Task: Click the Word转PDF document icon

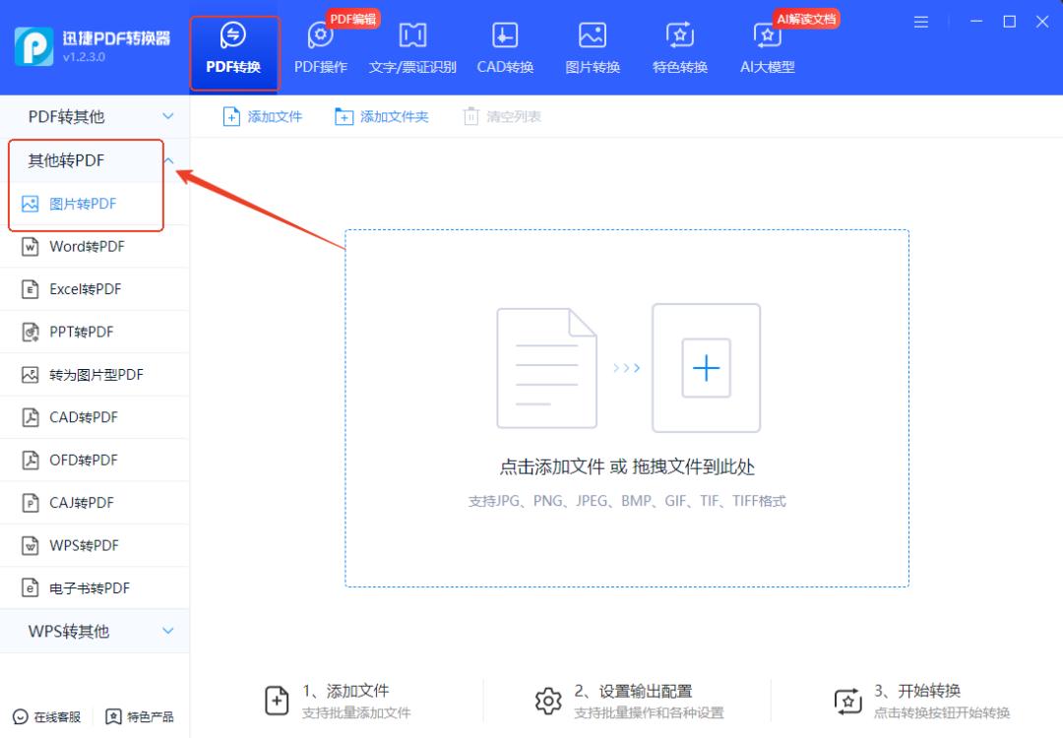Action: coord(31,246)
